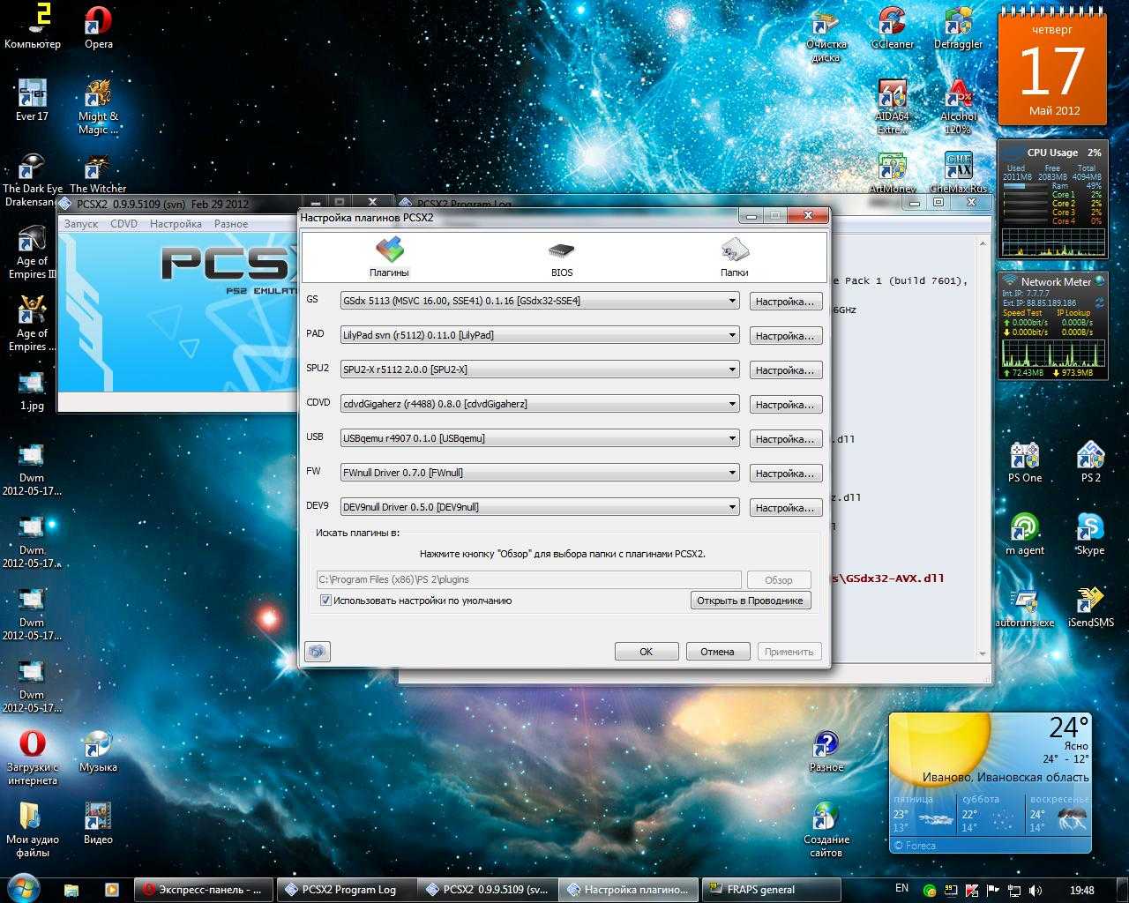This screenshot has height=903, width=1129.
Task: Open the Настройка menu in PCSX2 window
Action: [176, 224]
